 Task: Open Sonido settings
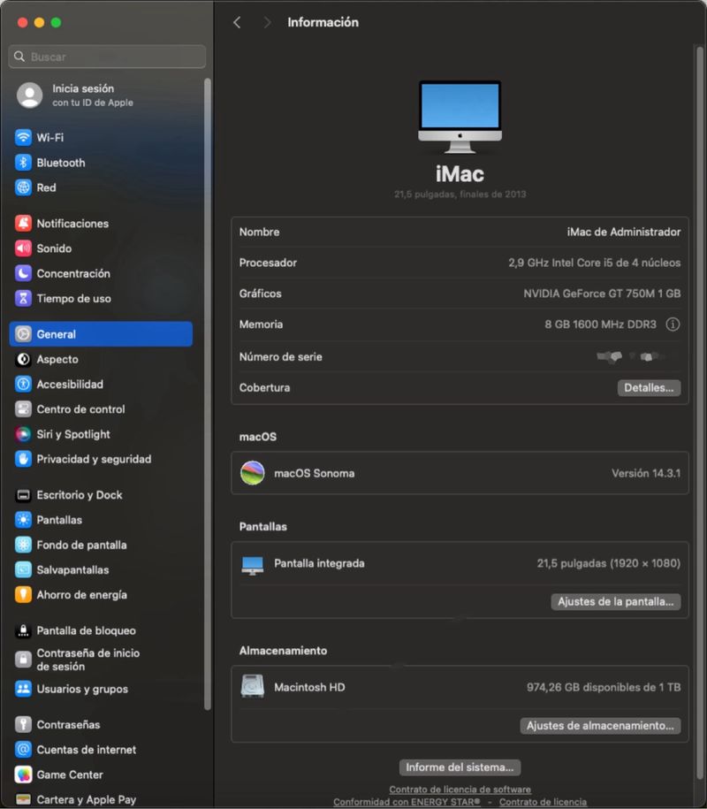[x=101, y=248]
